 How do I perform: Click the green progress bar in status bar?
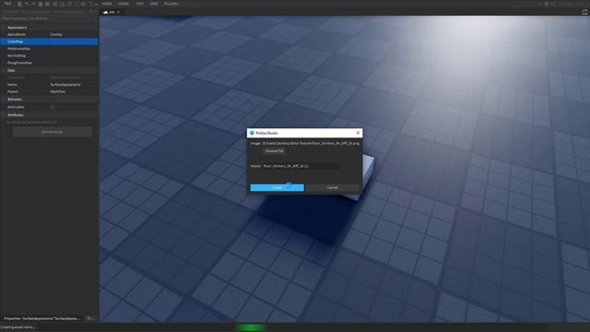pos(251,328)
